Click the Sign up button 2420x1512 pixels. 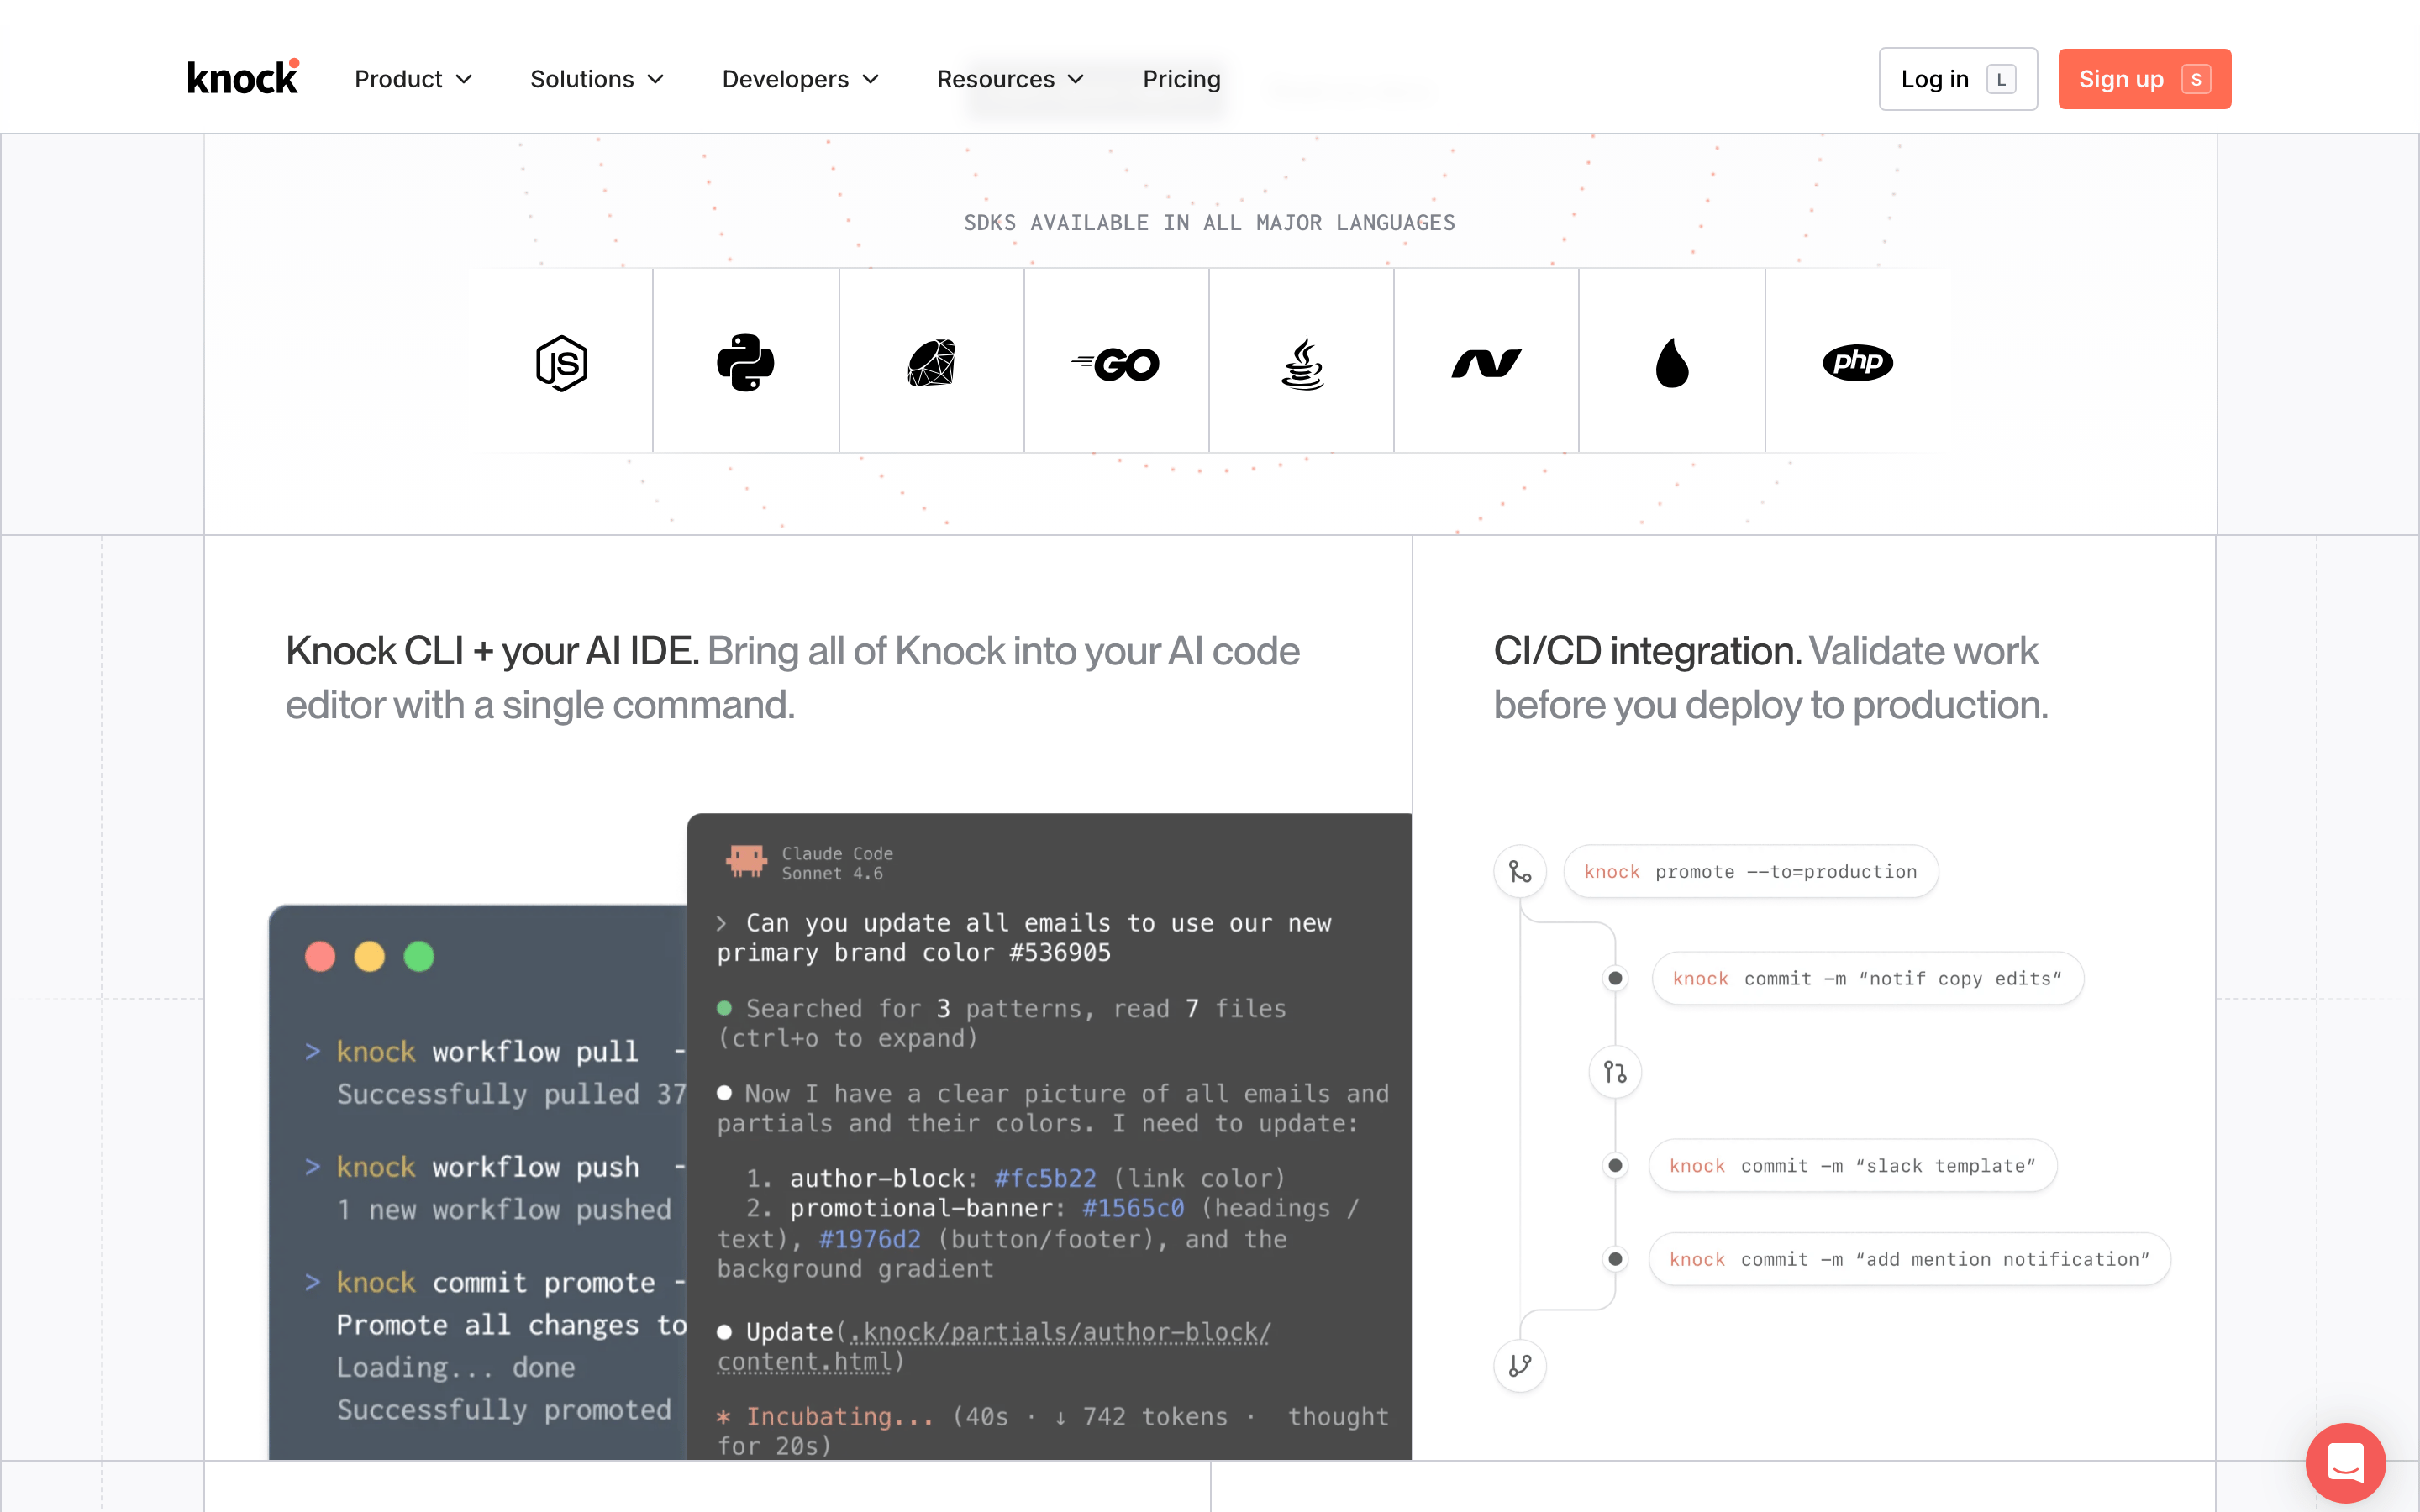click(2144, 79)
